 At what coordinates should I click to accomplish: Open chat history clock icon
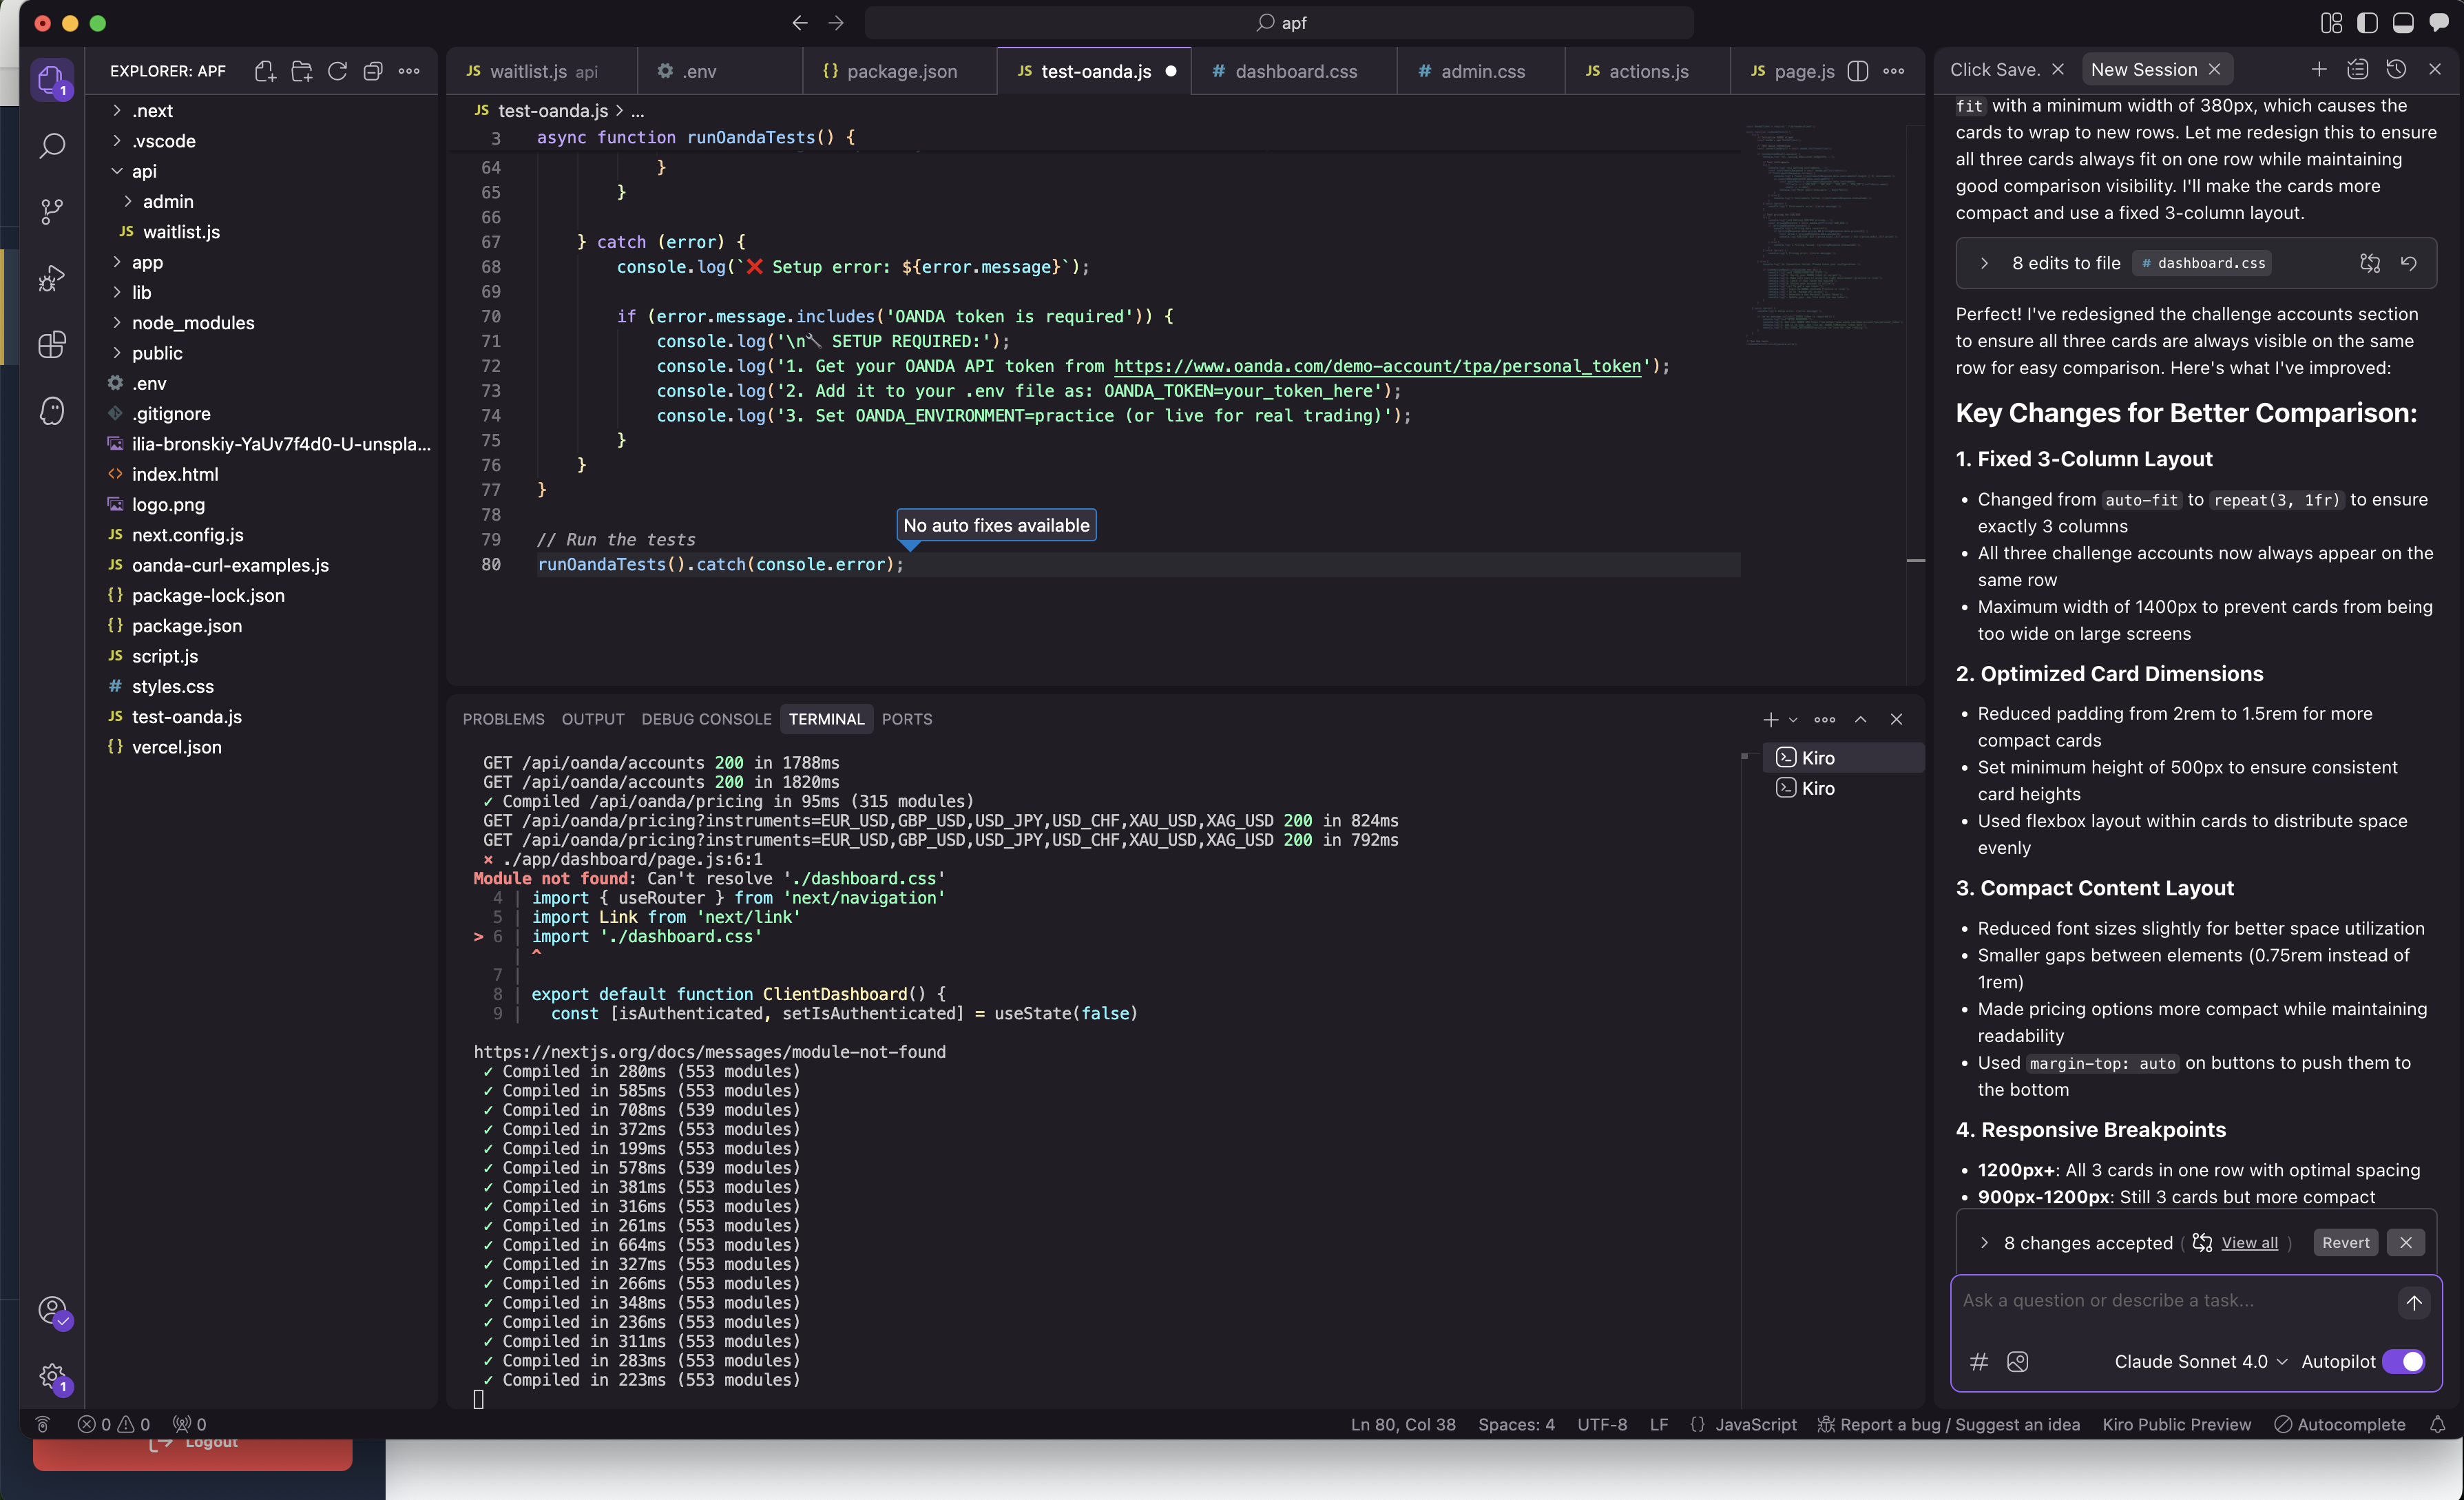(x=2396, y=69)
